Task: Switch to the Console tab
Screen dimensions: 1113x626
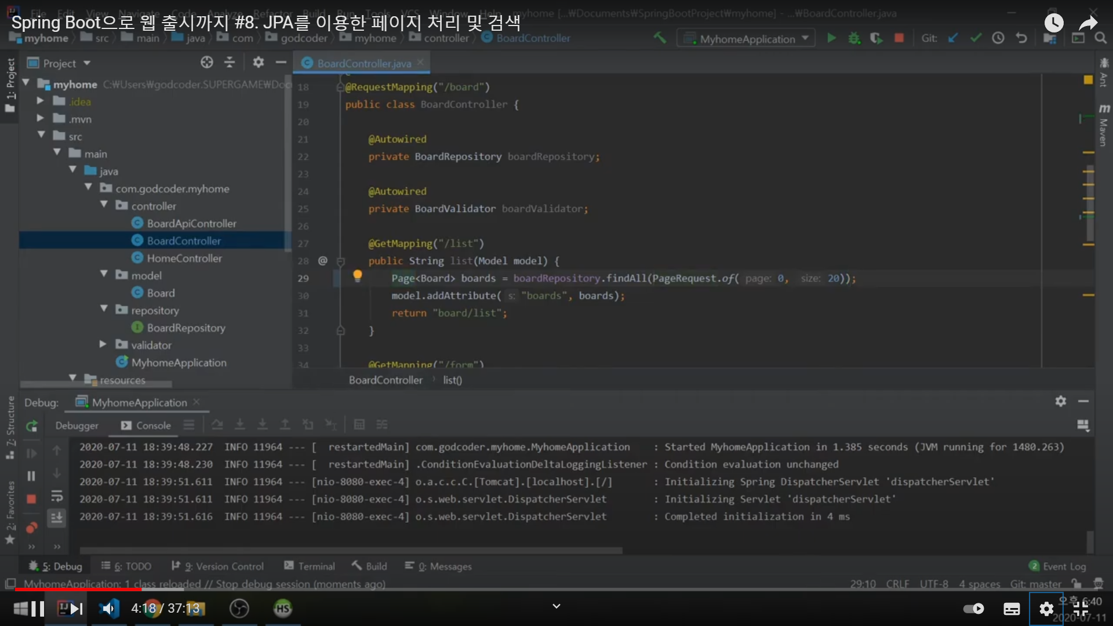Action: point(146,425)
